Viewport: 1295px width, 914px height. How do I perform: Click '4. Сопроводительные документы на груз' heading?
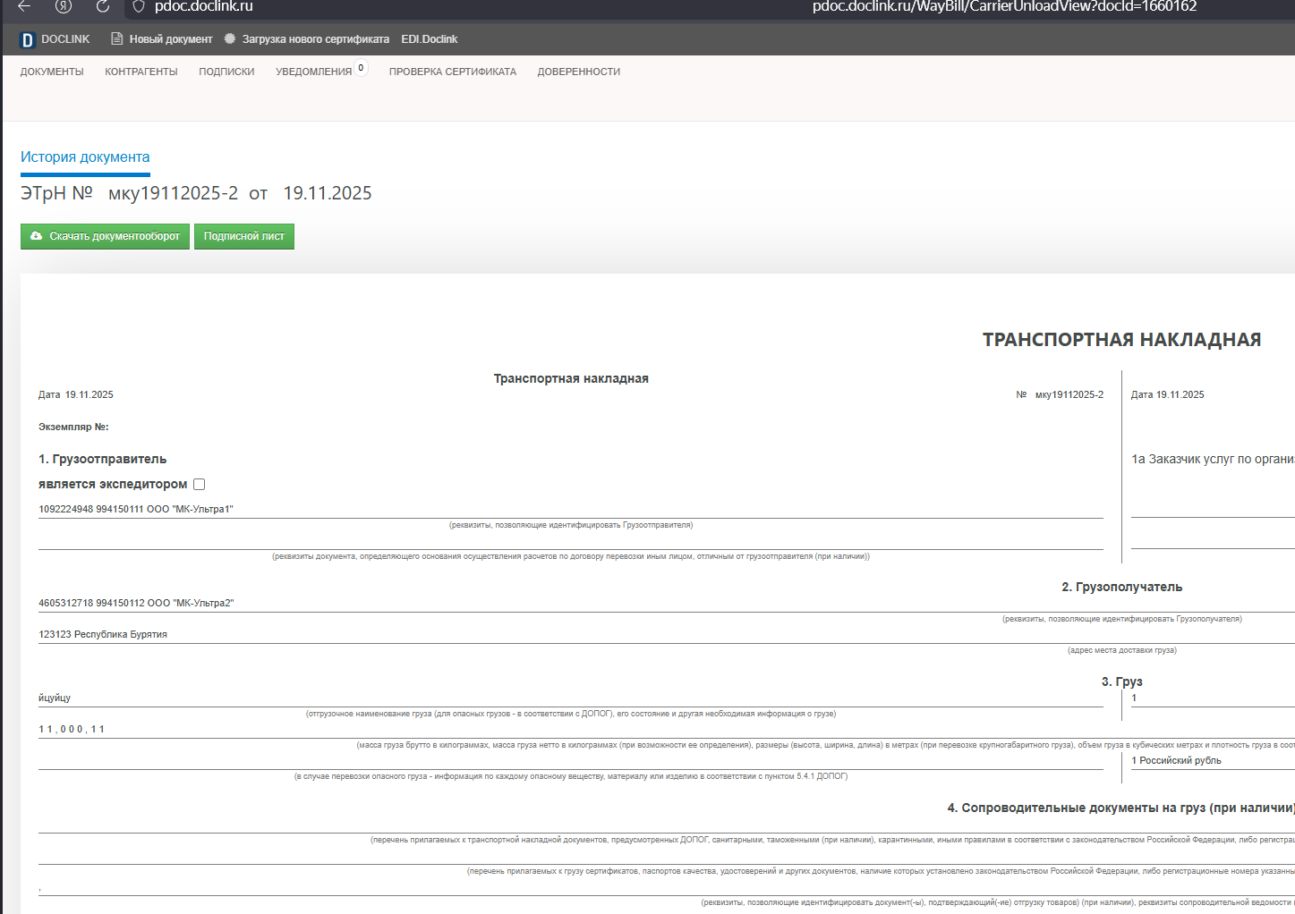1120,808
